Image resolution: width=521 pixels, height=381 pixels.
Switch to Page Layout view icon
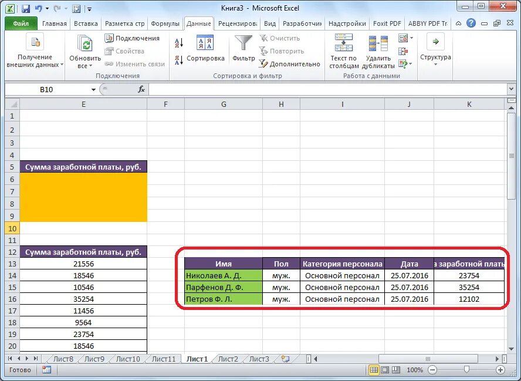coord(385,370)
